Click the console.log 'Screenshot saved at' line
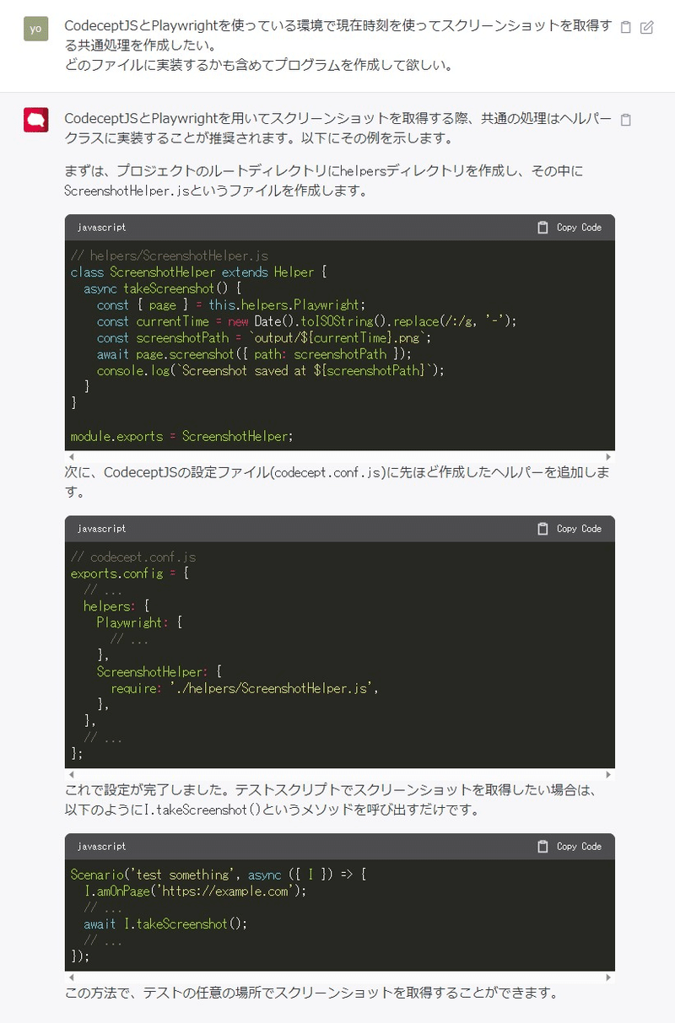675x1023 pixels. [271, 370]
